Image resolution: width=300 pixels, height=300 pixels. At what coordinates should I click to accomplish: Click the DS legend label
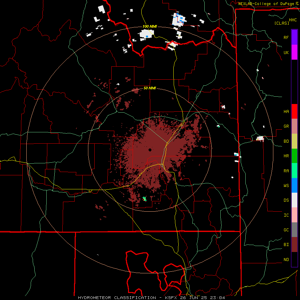[286, 200]
